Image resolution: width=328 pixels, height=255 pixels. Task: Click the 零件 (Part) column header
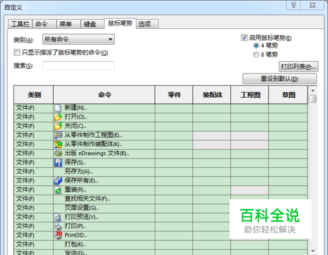coord(174,95)
